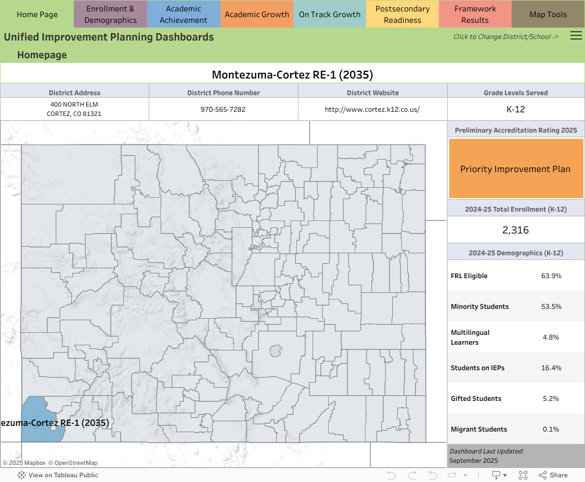Click the small shaded district in south-central map
The image size is (585, 482).
click(x=275, y=350)
